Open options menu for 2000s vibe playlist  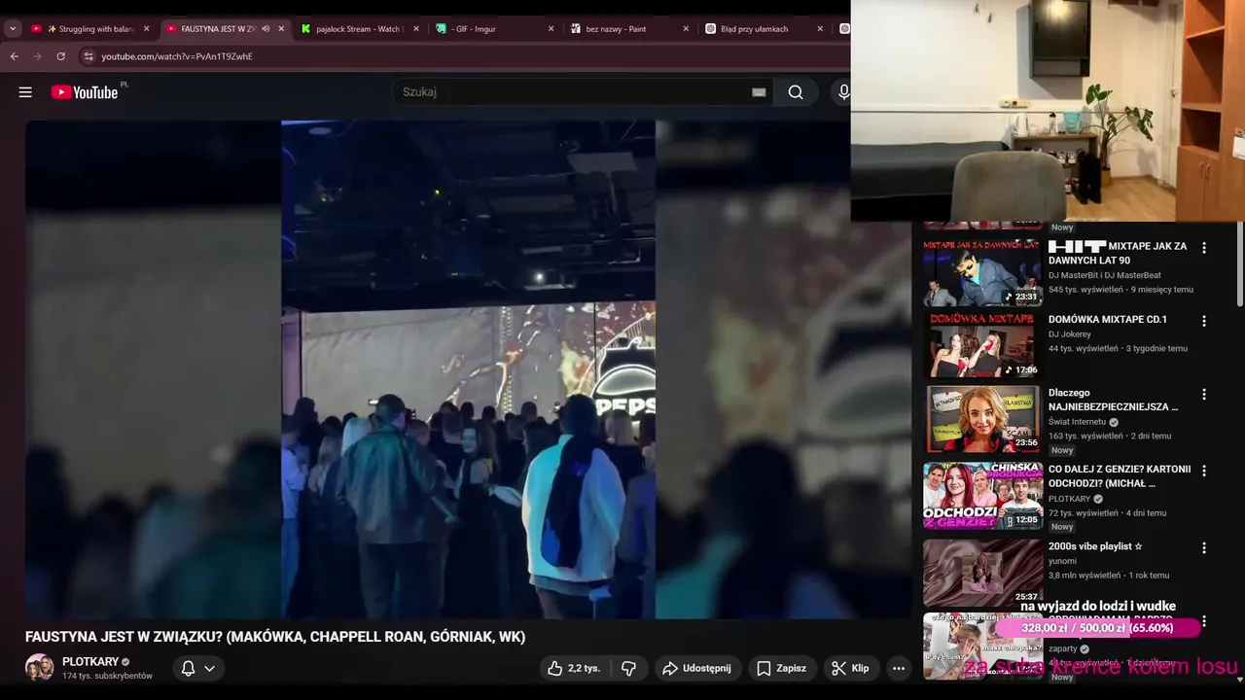click(1204, 548)
